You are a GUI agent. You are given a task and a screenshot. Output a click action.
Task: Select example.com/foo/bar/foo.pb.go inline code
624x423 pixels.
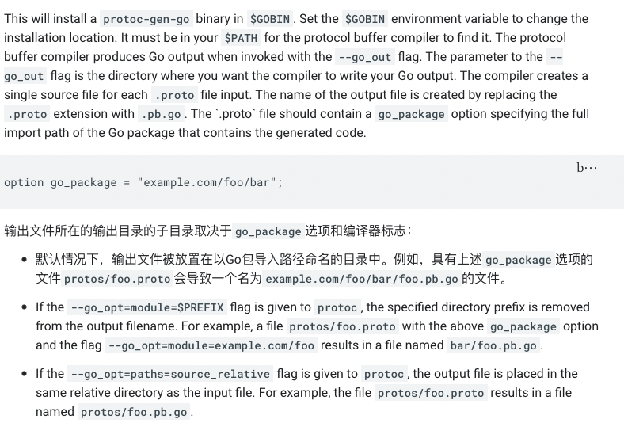click(362, 279)
